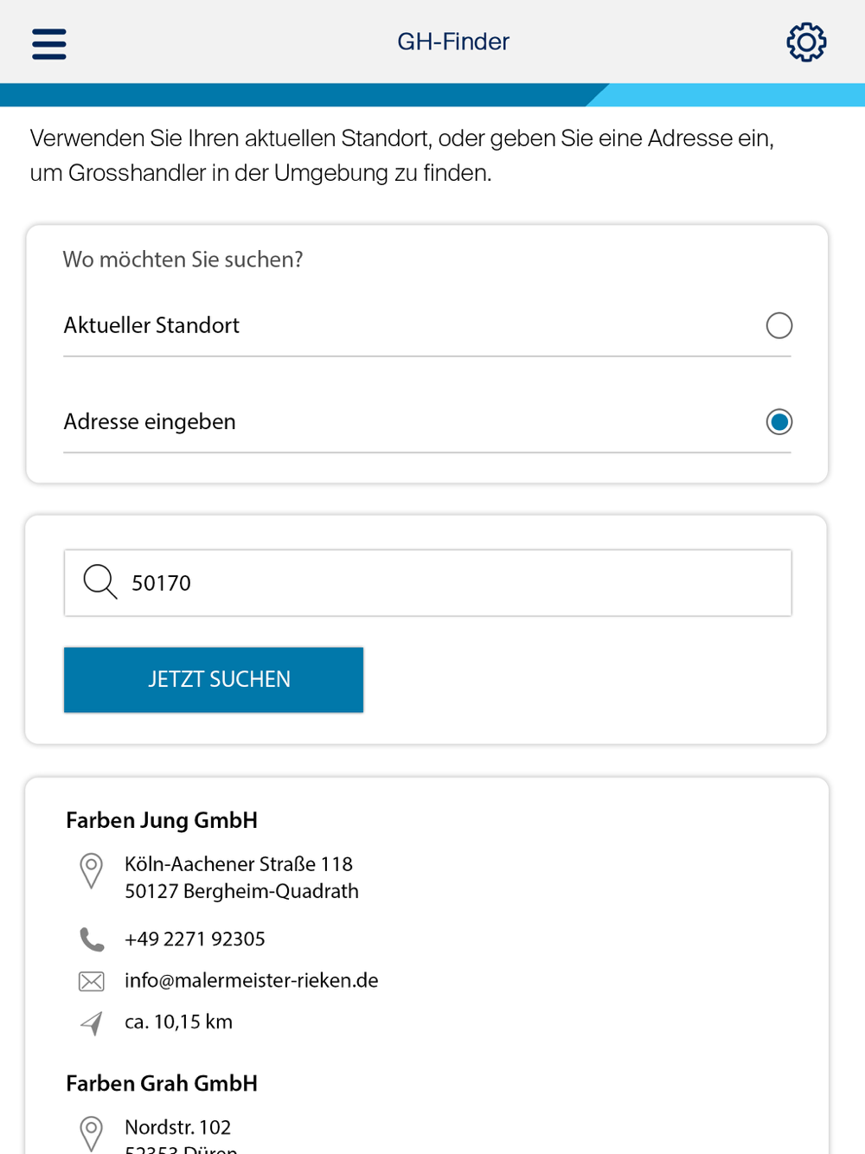Tap location pin icon for Farben Jung
865x1154 pixels.
[x=91, y=870]
